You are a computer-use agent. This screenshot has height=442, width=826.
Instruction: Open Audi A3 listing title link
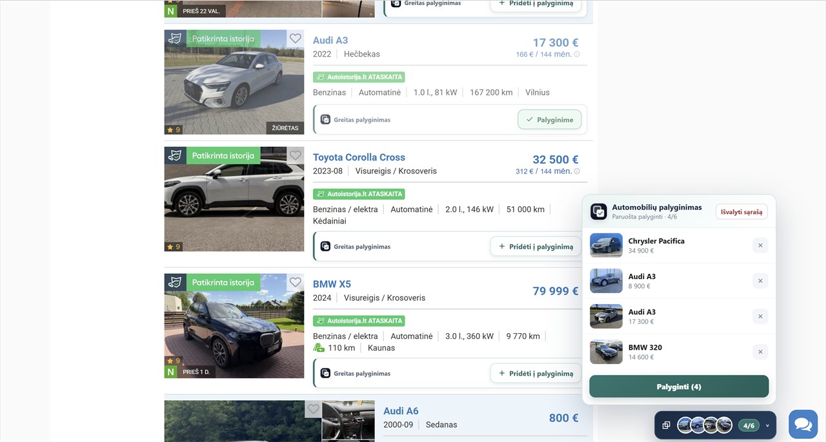330,40
